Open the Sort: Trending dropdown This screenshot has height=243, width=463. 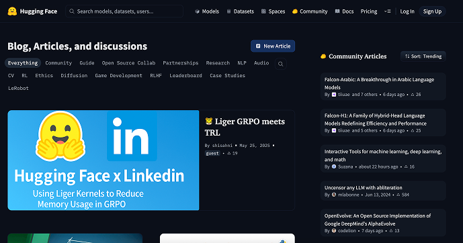click(423, 56)
